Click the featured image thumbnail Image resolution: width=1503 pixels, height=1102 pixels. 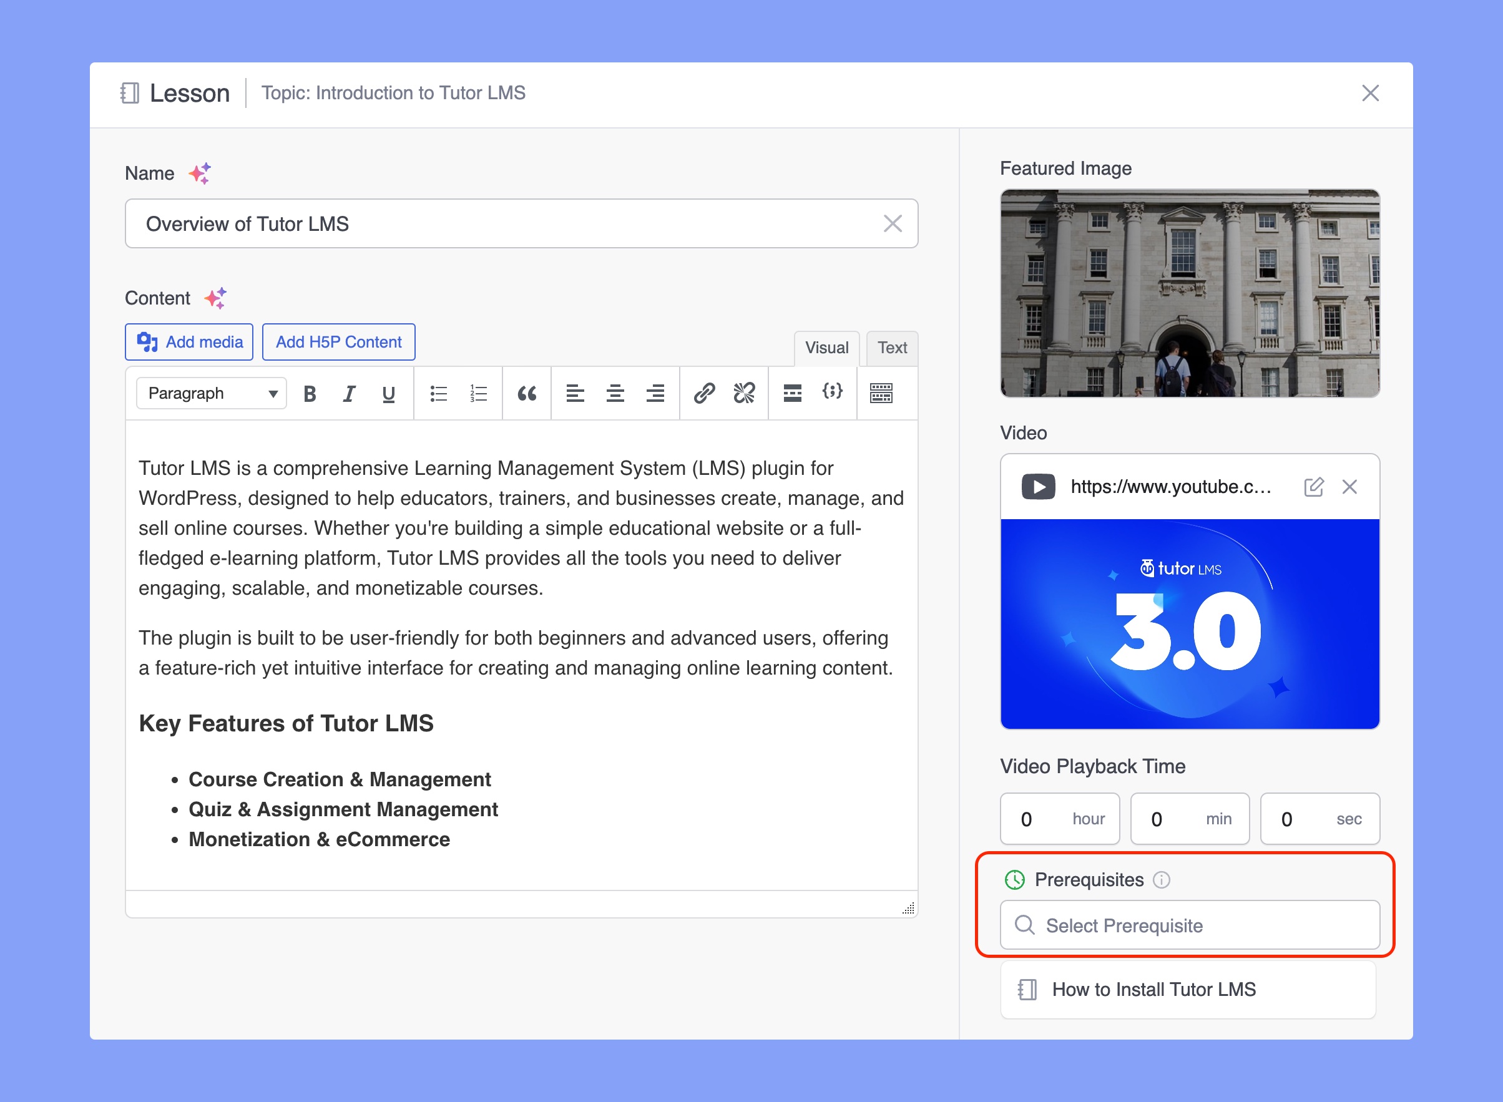point(1190,293)
